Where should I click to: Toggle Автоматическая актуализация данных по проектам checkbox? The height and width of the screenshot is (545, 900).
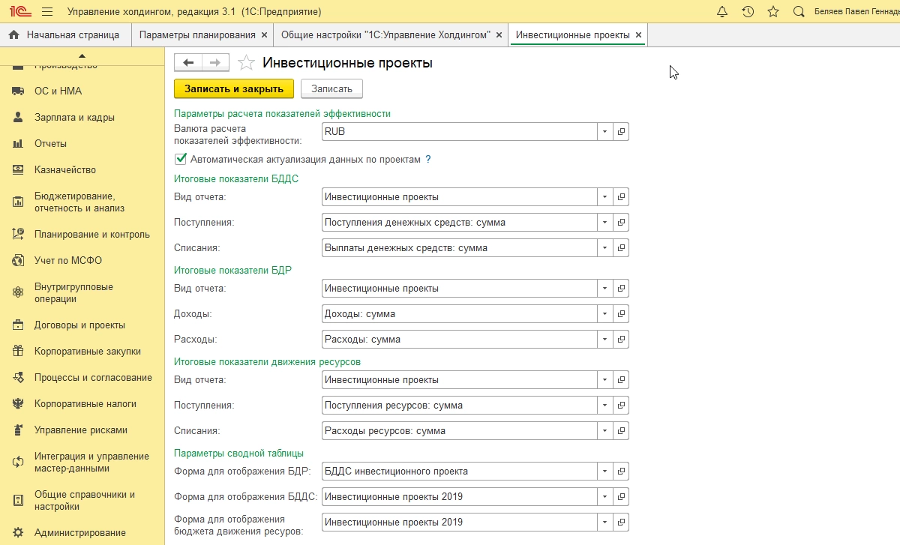coord(180,159)
